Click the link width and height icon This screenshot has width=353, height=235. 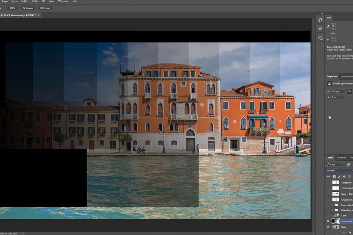tap(349, 91)
